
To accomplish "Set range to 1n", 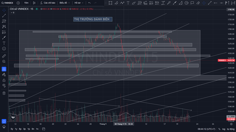I will 37,129.
